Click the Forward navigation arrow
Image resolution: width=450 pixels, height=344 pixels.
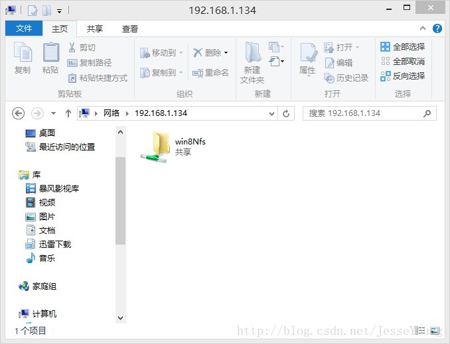pos(37,113)
